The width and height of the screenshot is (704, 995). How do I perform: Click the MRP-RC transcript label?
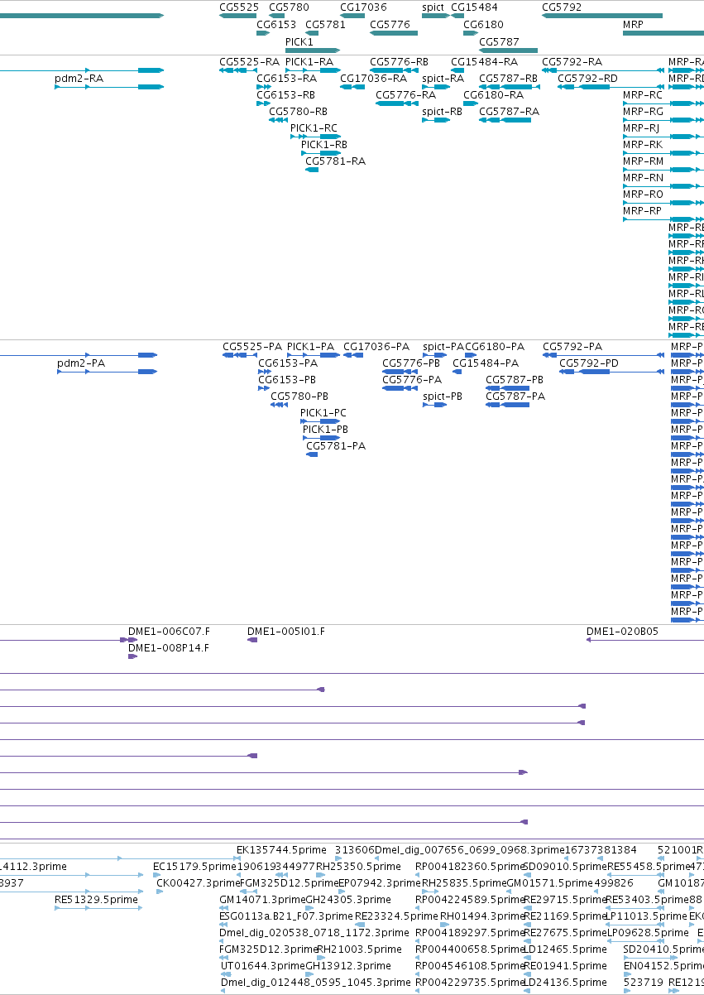tap(643, 95)
